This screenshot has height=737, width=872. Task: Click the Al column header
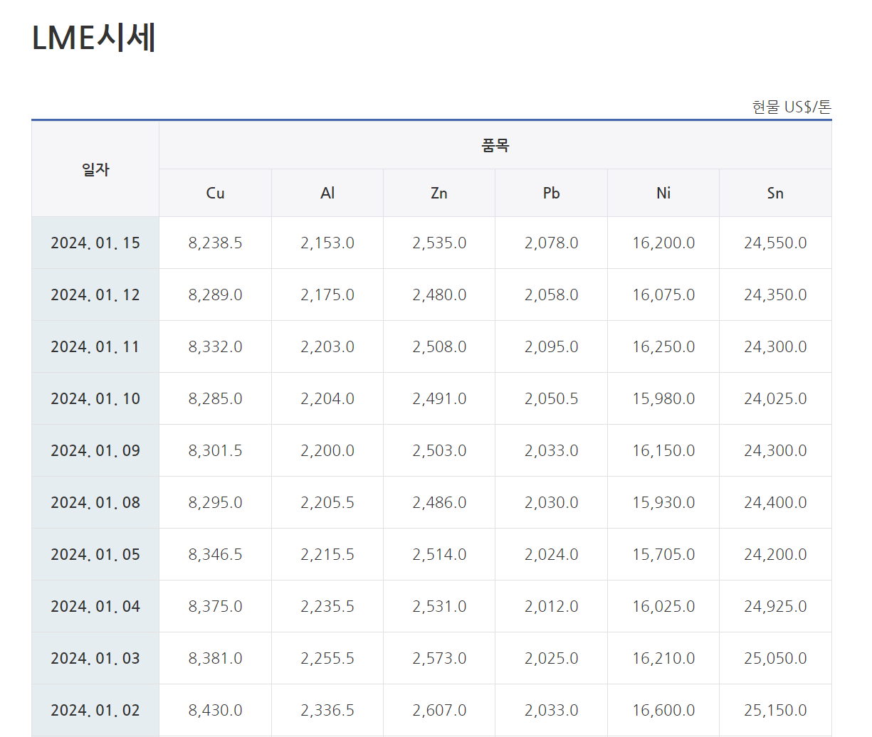pyautogui.click(x=327, y=193)
